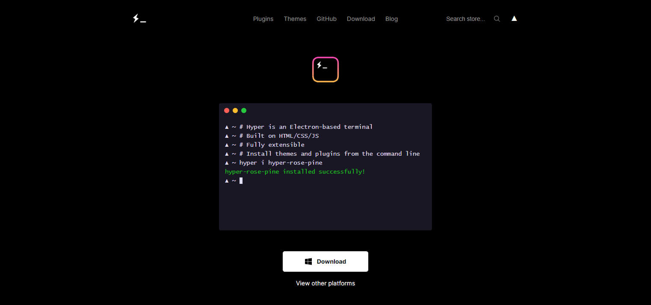Click the search magnifier icon
The width and height of the screenshot is (651, 305).
[497, 19]
